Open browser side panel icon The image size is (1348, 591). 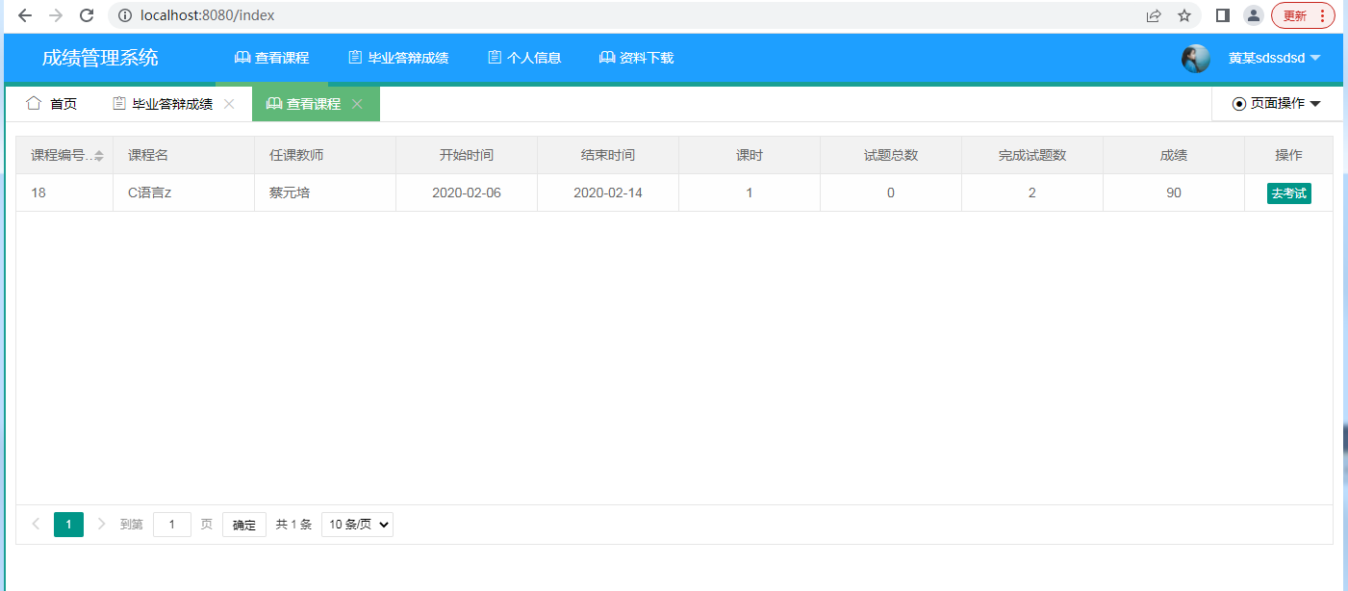click(x=1223, y=15)
